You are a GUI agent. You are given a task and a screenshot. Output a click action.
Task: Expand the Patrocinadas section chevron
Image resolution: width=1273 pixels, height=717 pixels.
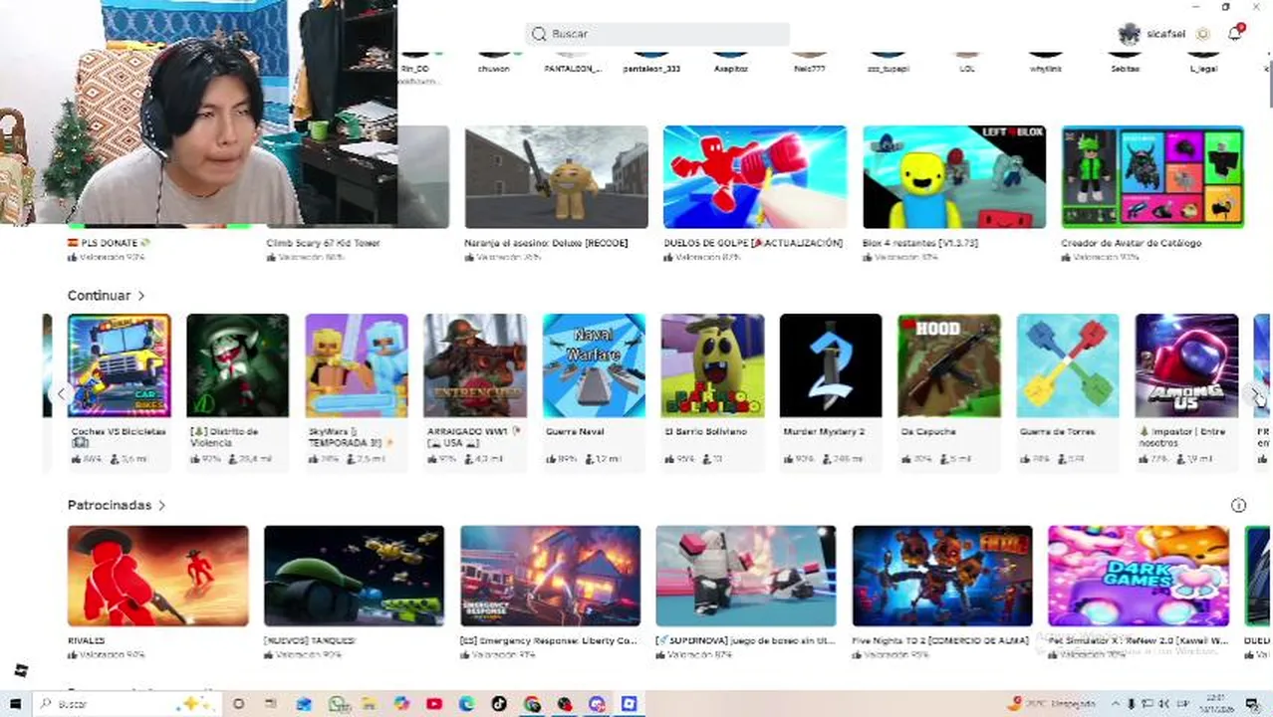click(x=161, y=506)
